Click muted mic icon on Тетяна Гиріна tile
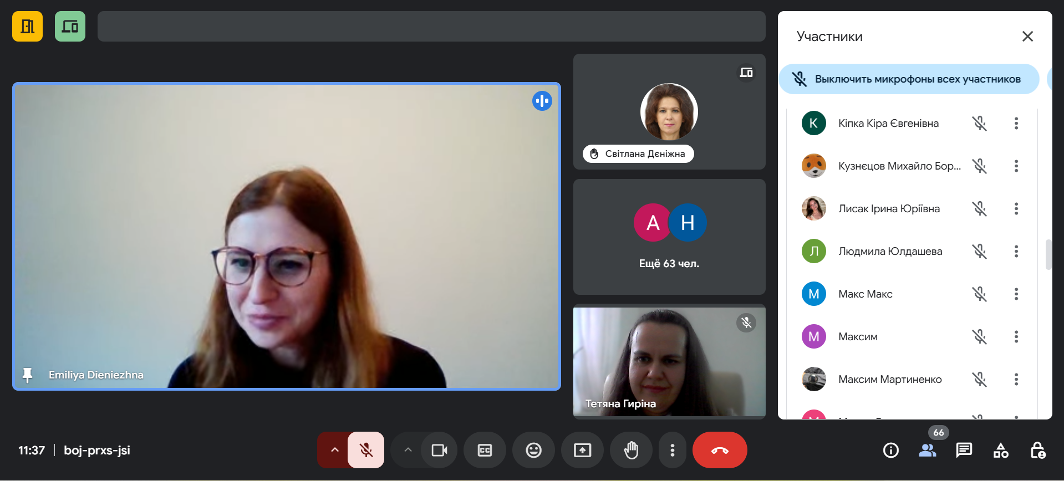The height and width of the screenshot is (481, 1064). coord(746,323)
